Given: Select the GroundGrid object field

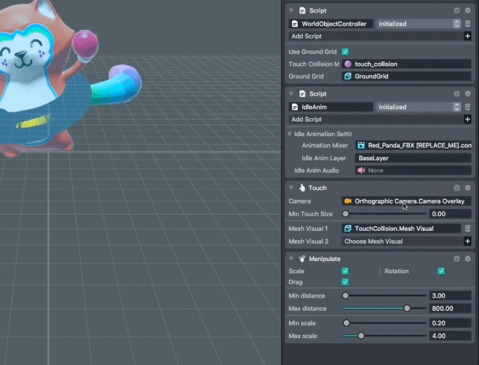Looking at the screenshot, I should [x=406, y=76].
